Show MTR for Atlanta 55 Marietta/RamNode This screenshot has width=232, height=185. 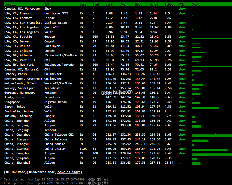(182, 56)
